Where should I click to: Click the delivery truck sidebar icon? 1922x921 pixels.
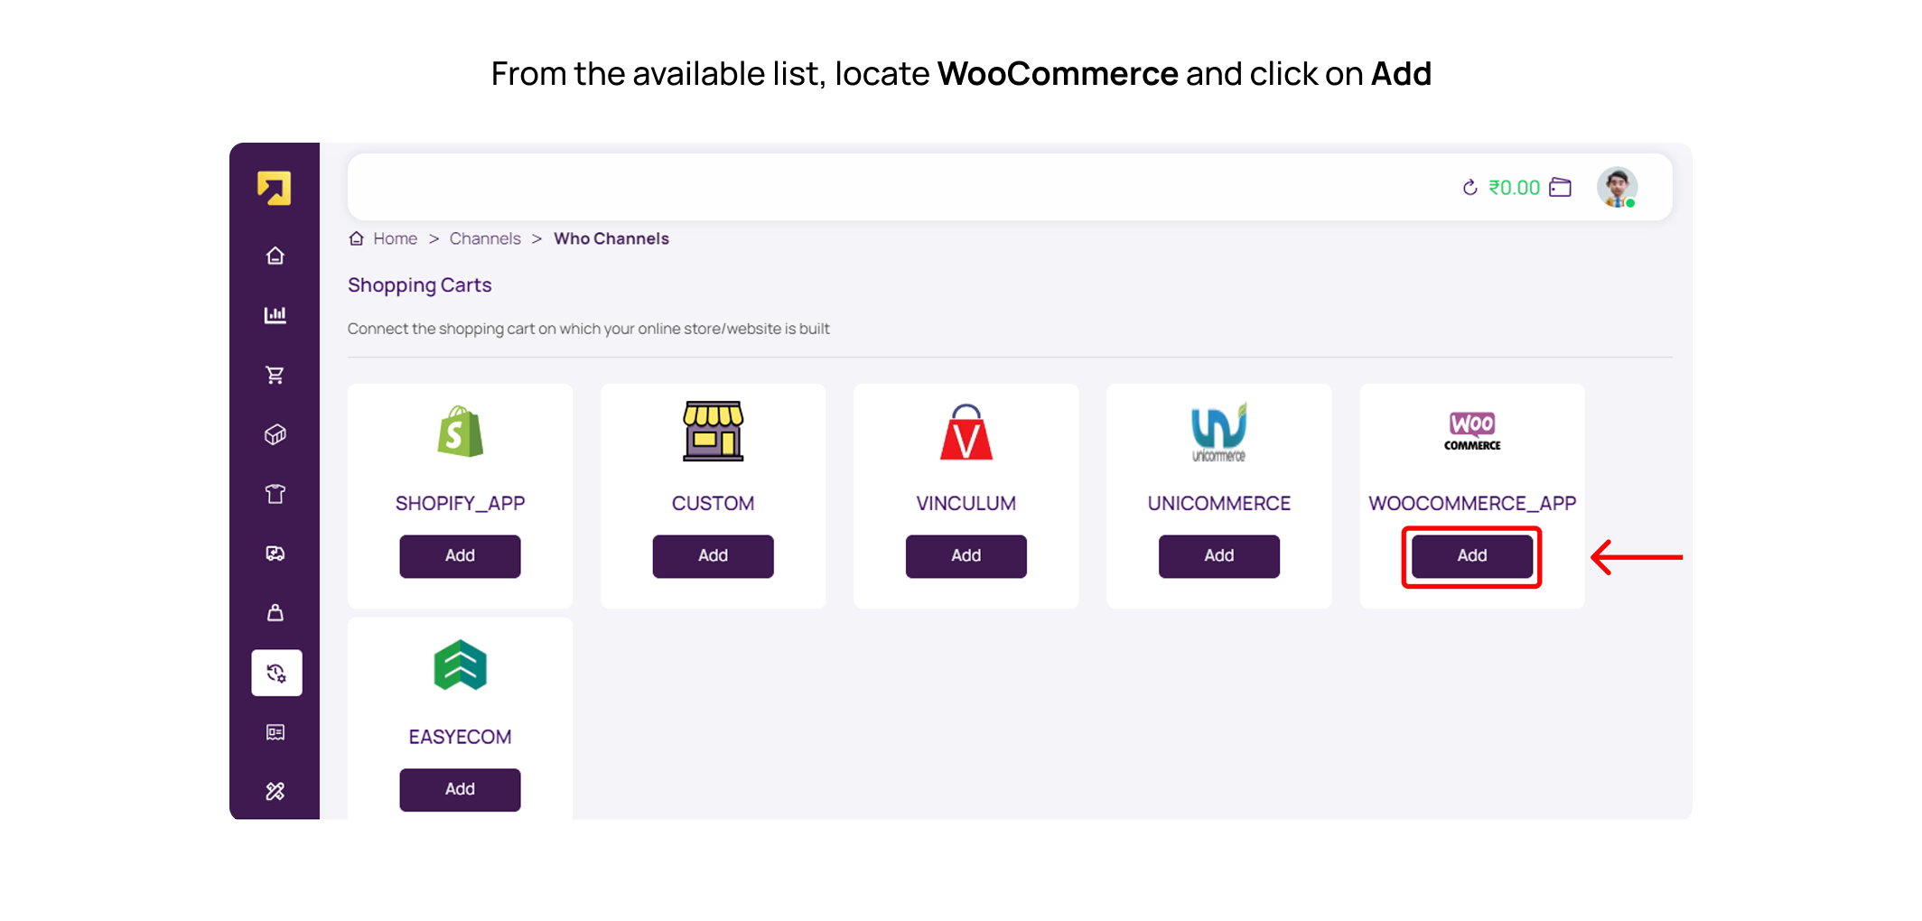click(x=275, y=554)
